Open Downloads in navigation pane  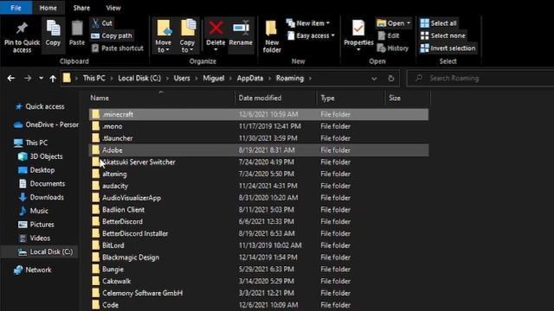[x=41, y=197]
